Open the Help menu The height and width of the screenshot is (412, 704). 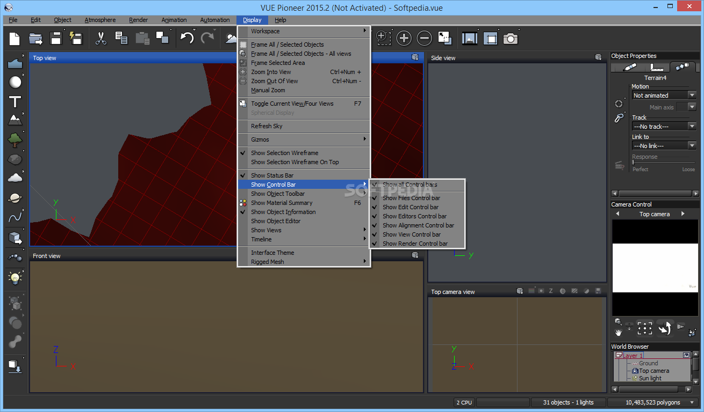tap(280, 20)
